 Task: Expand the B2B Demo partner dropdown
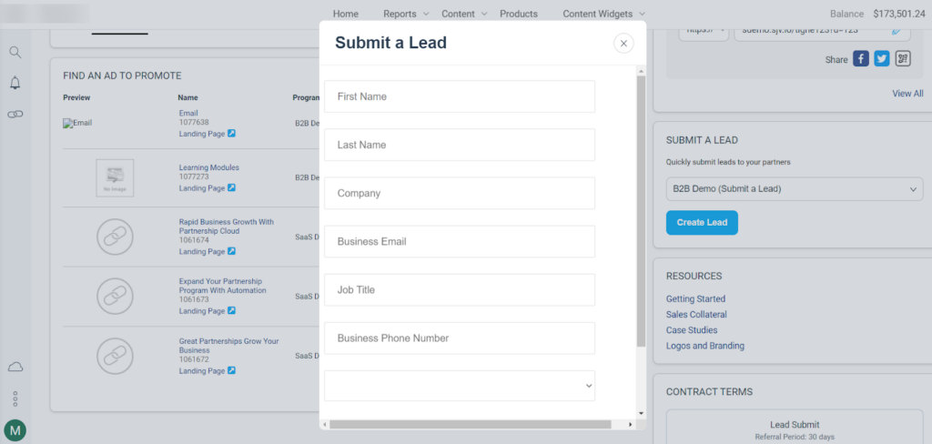coord(795,188)
